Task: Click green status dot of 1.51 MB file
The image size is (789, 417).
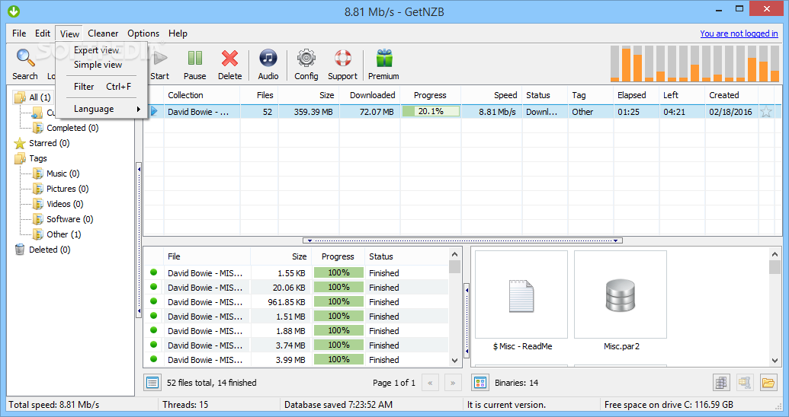Action: (154, 316)
